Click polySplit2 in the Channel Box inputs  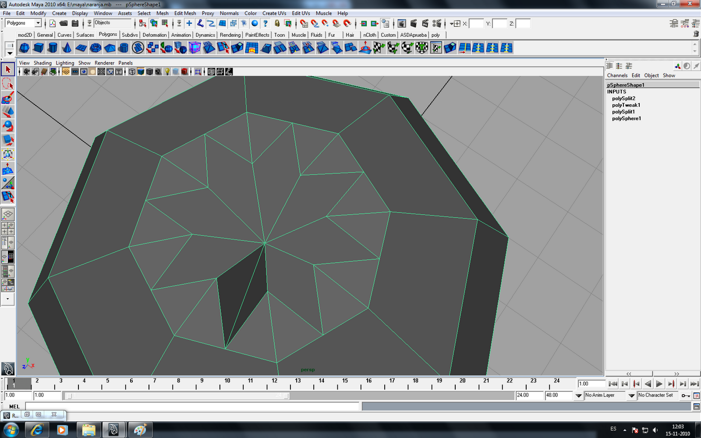624,98
